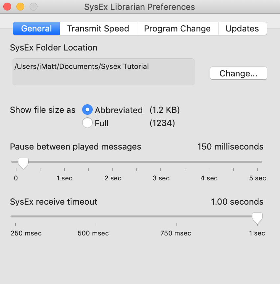
Task: Click the pause between messages slider thumb
Action: pos(23,163)
